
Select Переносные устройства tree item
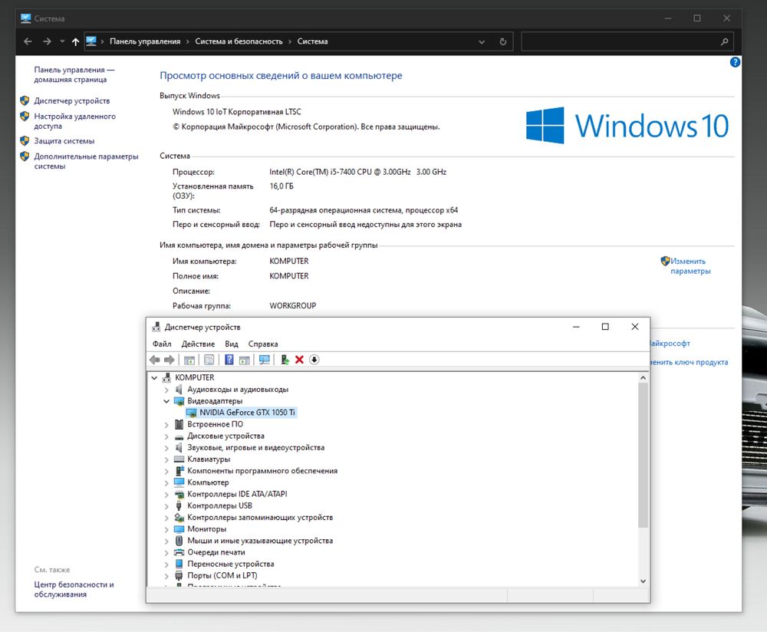click(x=230, y=564)
